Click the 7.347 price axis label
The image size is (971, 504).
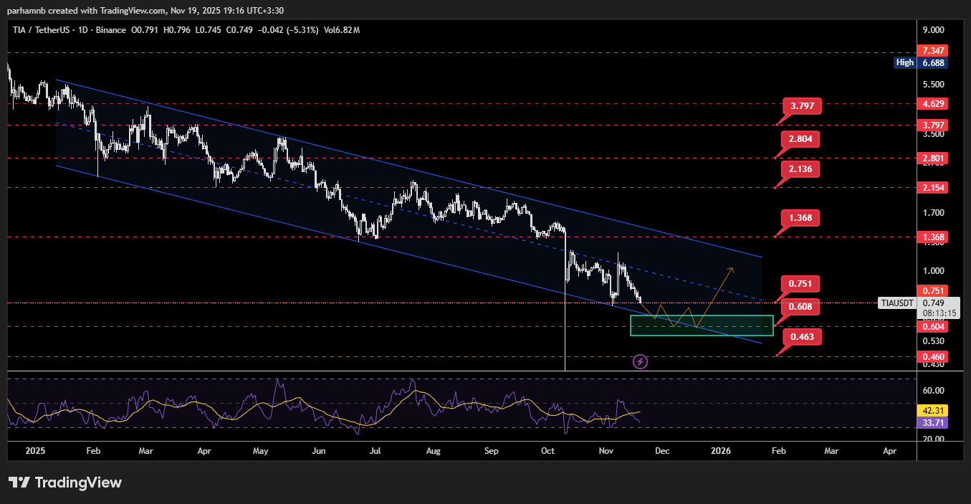[934, 51]
